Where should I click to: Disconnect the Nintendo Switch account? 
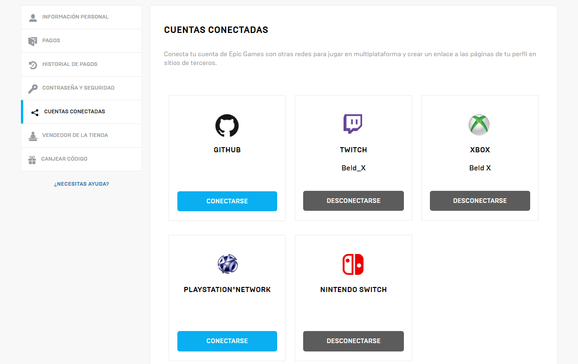tap(353, 341)
